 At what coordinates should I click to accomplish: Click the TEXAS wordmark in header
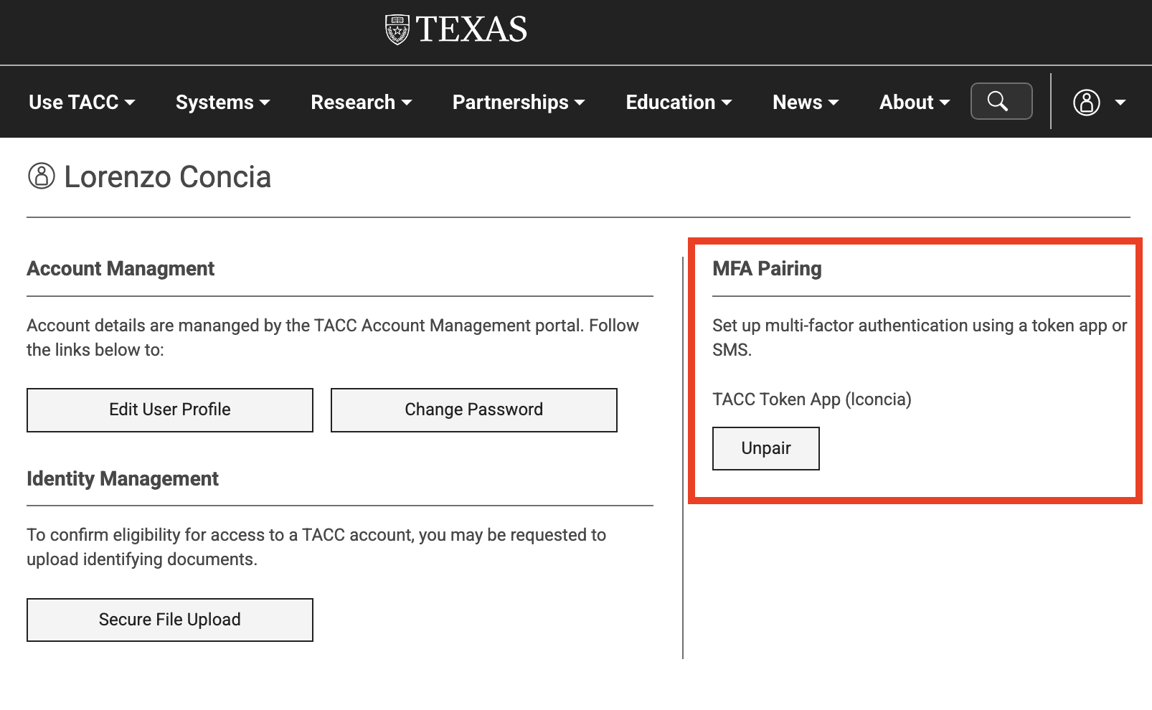[x=471, y=29]
